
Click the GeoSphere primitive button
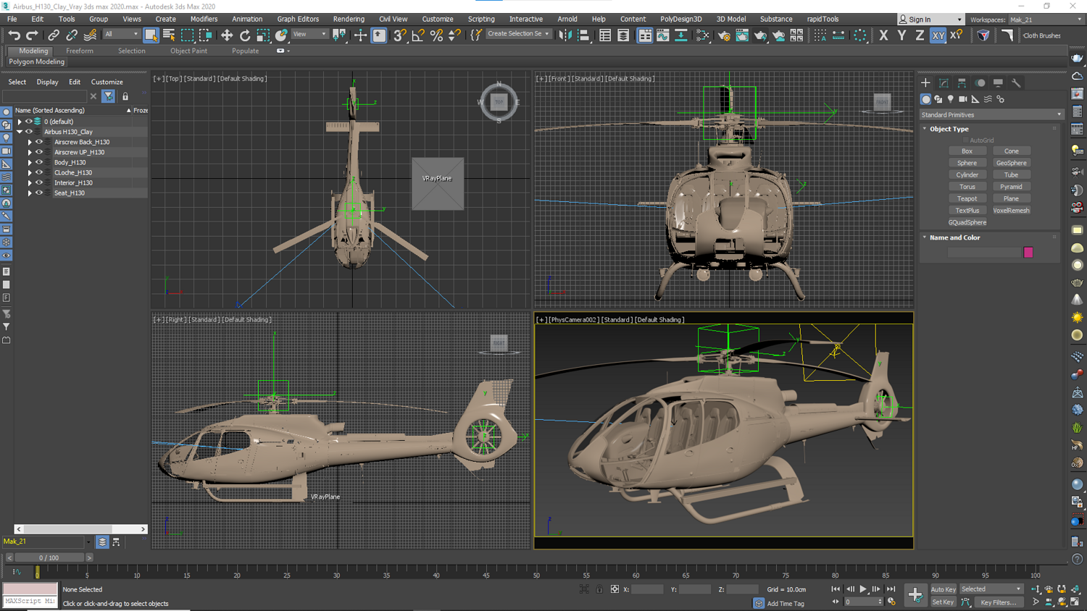coord(1011,163)
